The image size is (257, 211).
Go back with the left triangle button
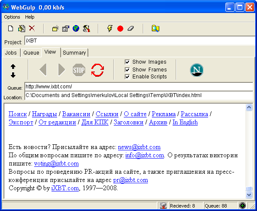coord(43,70)
